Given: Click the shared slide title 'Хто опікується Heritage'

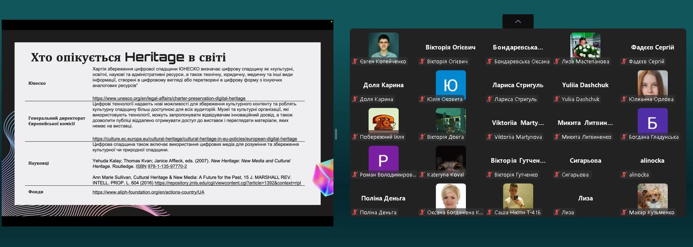Looking at the screenshot, I should (x=128, y=57).
